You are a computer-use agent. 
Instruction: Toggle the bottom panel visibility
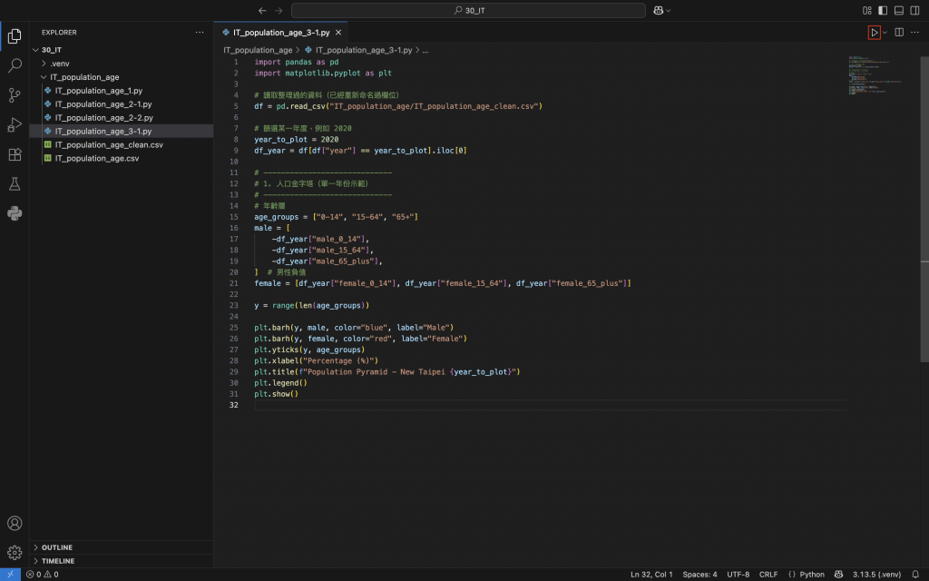tap(899, 11)
